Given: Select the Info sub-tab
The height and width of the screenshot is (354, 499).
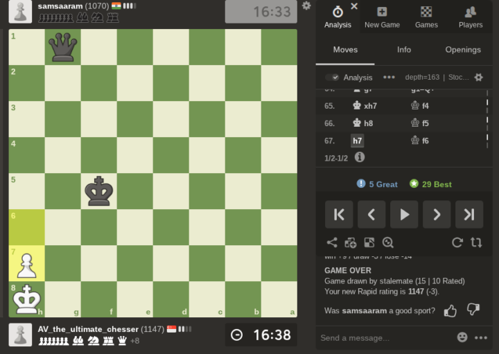Looking at the screenshot, I should (404, 50).
